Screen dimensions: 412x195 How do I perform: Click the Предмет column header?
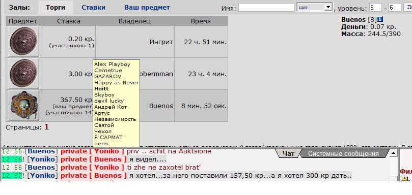pyautogui.click(x=23, y=21)
